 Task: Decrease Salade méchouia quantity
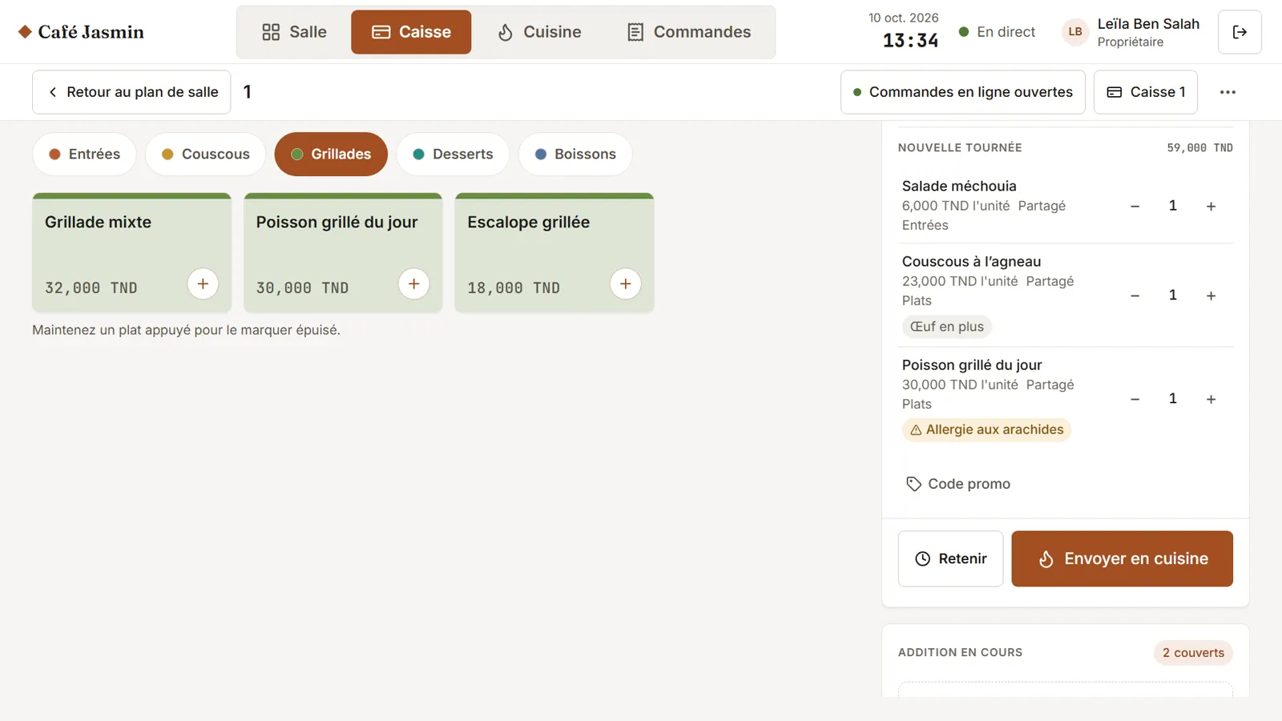(x=1135, y=206)
